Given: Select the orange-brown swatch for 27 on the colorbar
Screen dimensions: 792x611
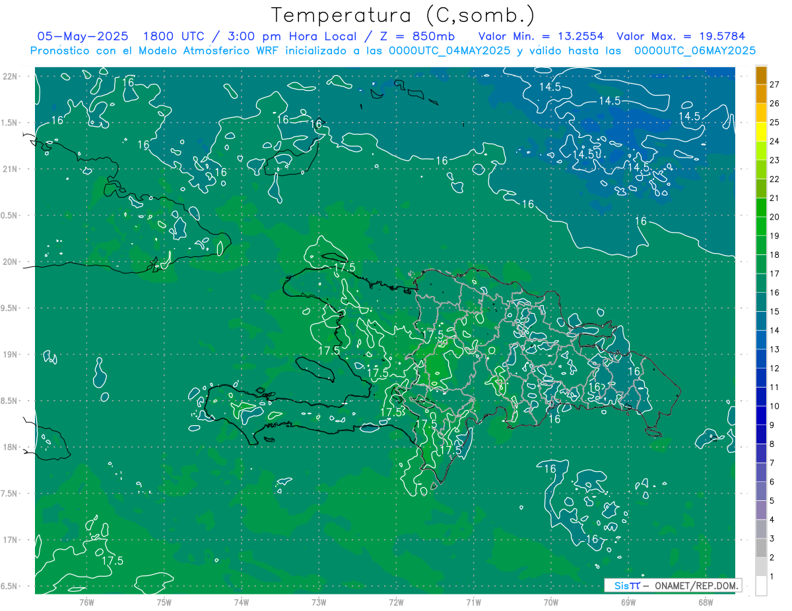Looking at the screenshot, I should [762, 76].
